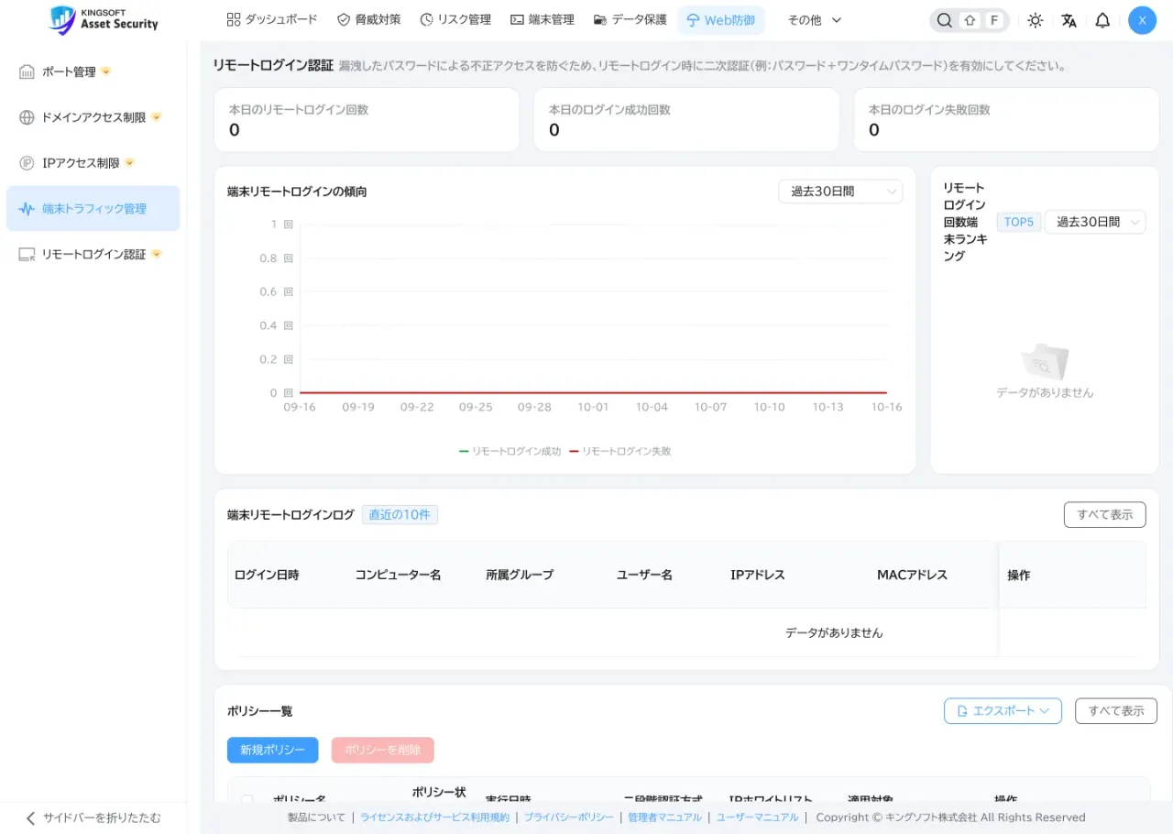Click the ユーザー名 column header

pyautogui.click(x=645, y=575)
